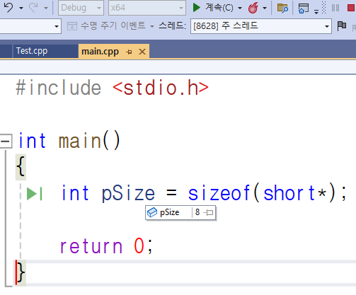Open the dropdown next to 계속(C)
Screen dimensions: 356x295
coord(240,8)
